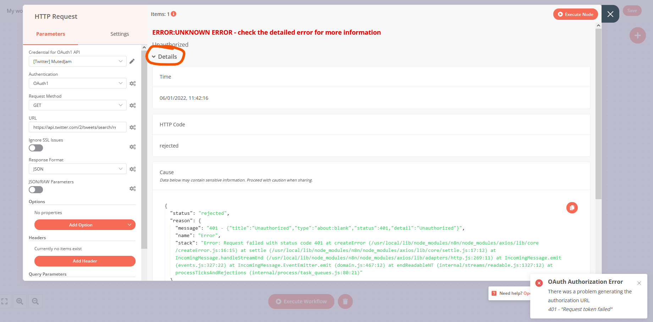Viewport: 653px width, 322px height.
Task: Open the add node plus icon on the right
Action: point(637,35)
